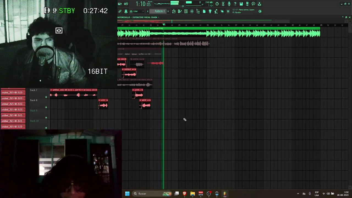Mute Track 8 using its green dot
352x198 pixels.
coord(46,107)
